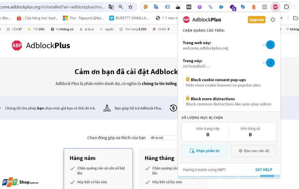Viewport: 299px width, 189px height.
Task: Click the Google Translate extension icon
Action: pyautogui.click(x=156, y=7)
